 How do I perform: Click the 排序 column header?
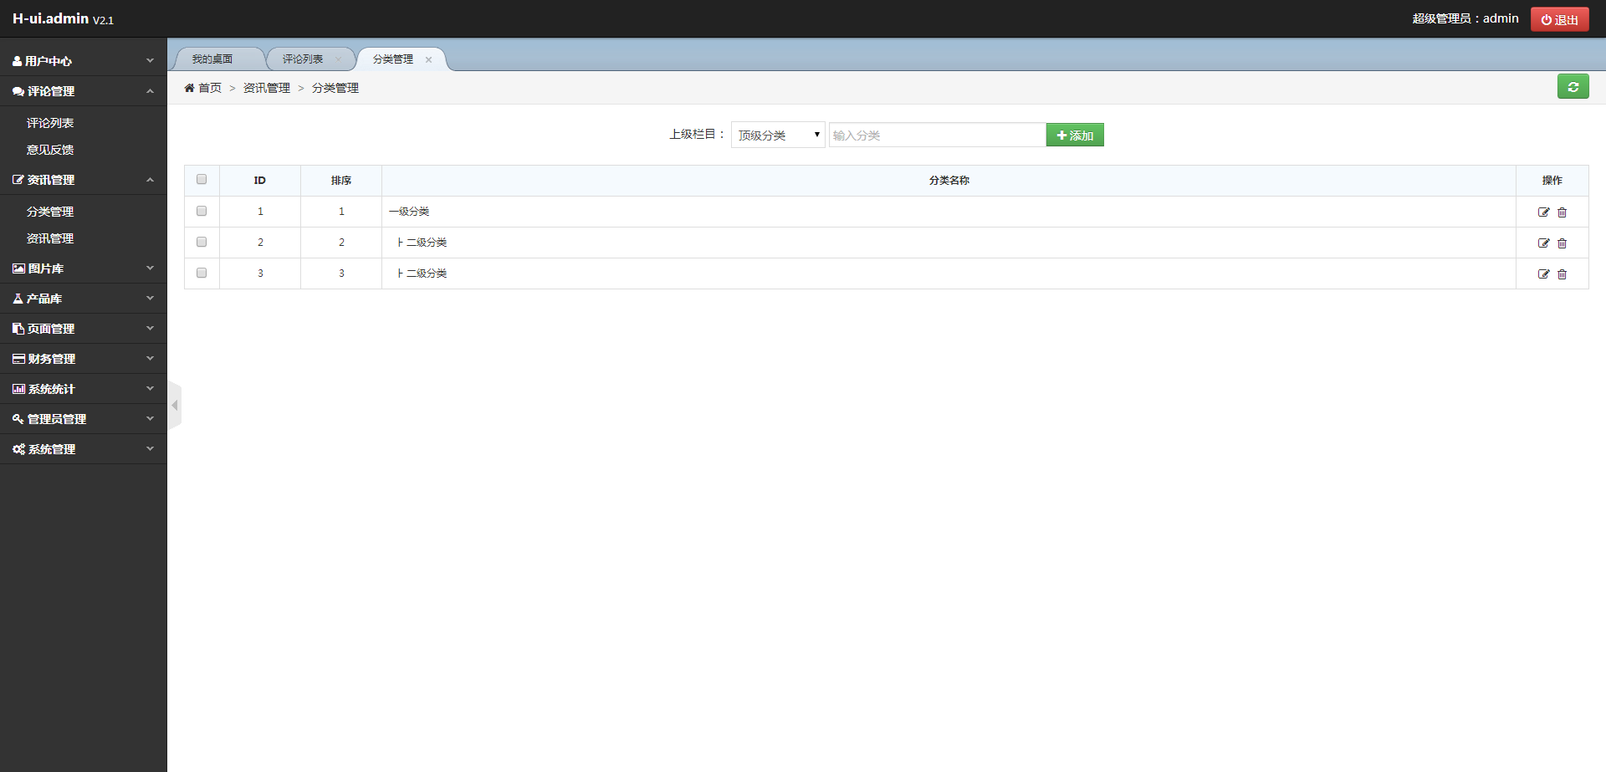[x=341, y=181]
